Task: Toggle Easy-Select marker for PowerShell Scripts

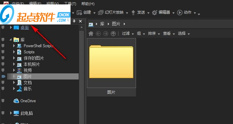Action: point(3,46)
